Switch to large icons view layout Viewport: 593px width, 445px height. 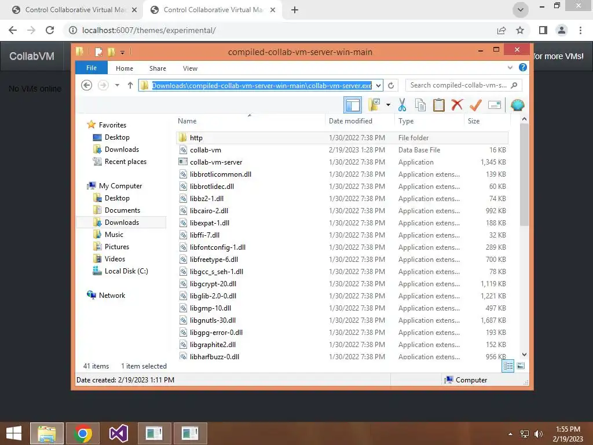point(521,366)
